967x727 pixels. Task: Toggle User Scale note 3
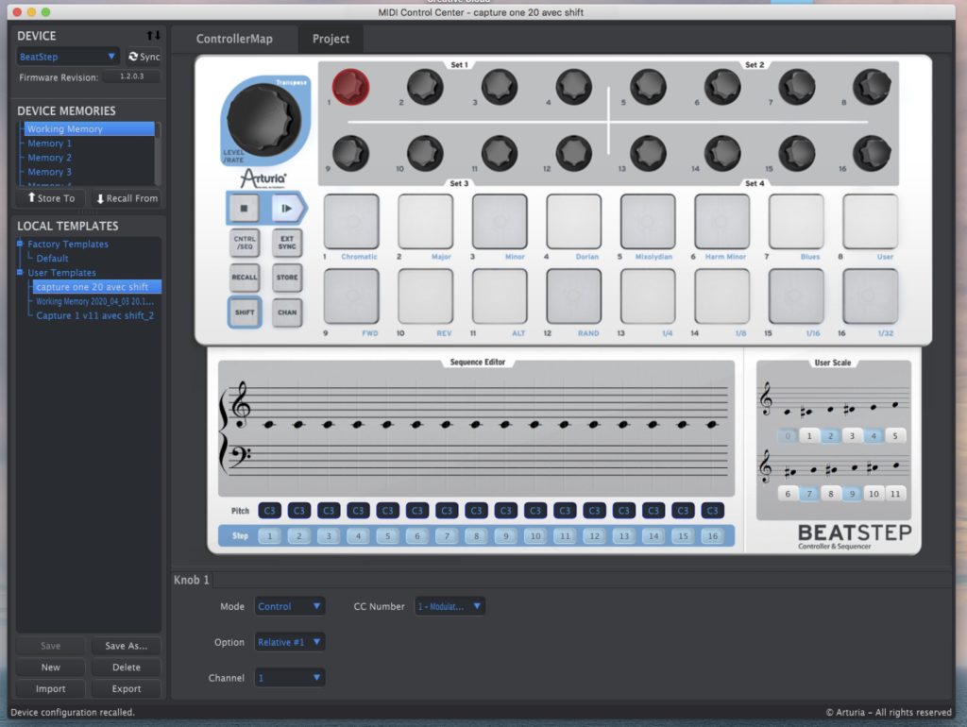pos(853,436)
